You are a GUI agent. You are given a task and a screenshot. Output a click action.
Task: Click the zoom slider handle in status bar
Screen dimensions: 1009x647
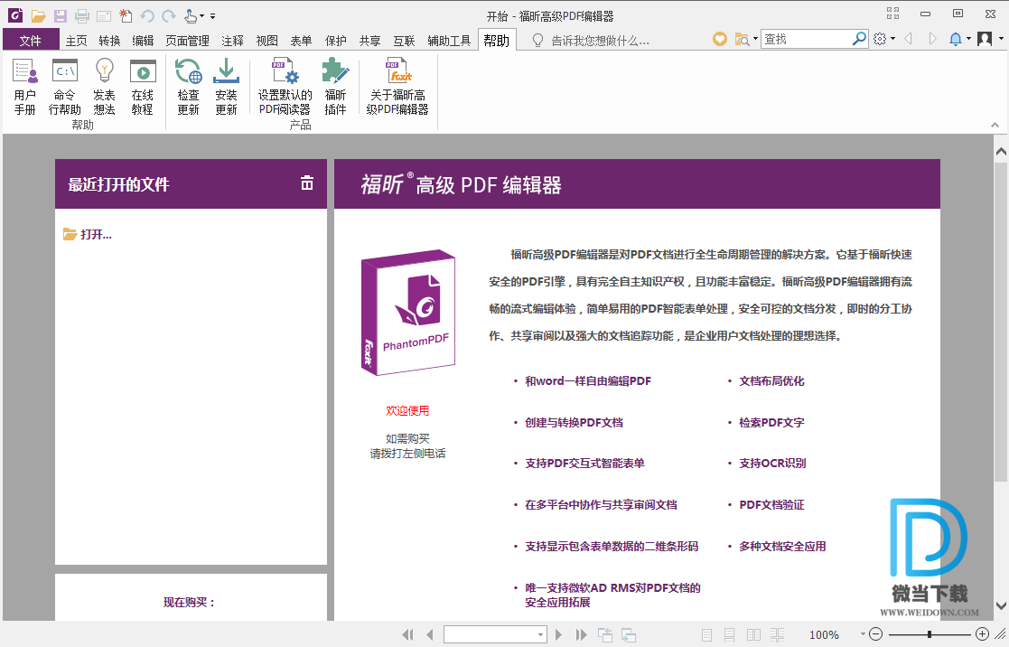point(930,634)
